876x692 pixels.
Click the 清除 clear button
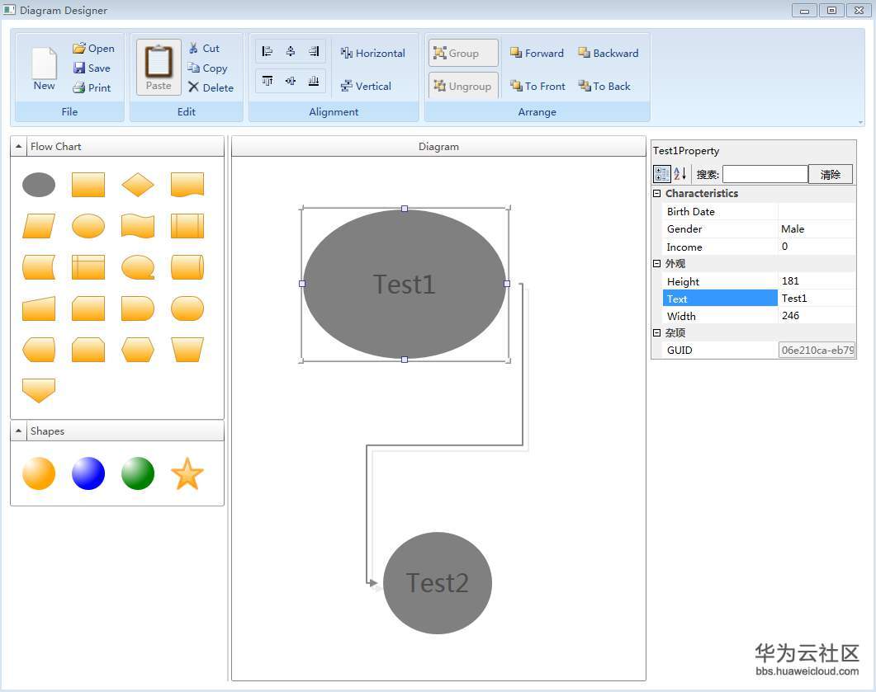tap(831, 174)
